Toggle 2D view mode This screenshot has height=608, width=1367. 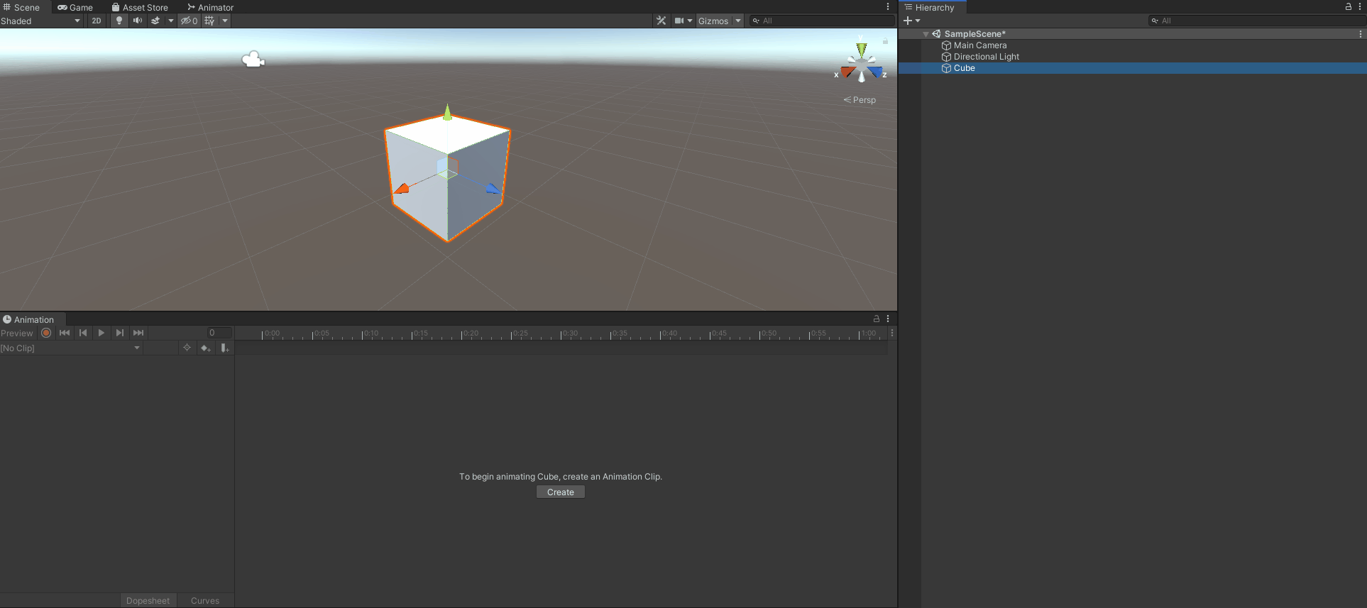(x=97, y=21)
